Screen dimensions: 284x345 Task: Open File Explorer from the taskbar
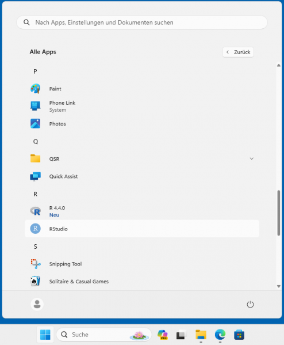(x=201, y=335)
